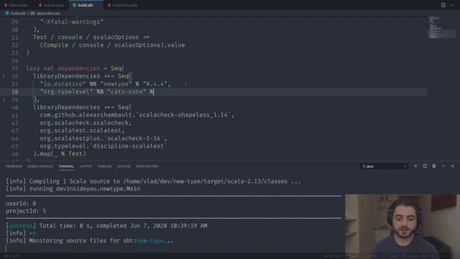This screenshot has width=460, height=259.
Task: Click the build.sbt icon in breadcrumb
Action: (7, 14)
